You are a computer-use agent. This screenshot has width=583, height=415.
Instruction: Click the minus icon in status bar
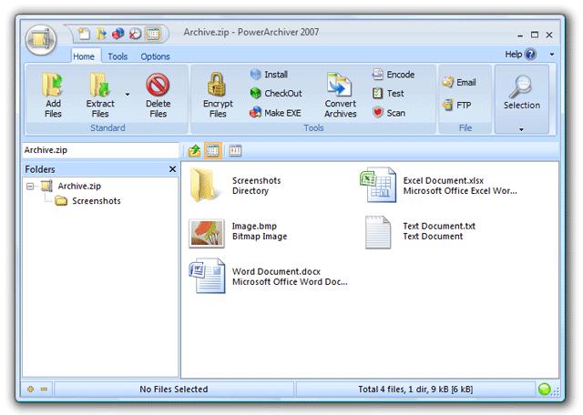pos(45,389)
